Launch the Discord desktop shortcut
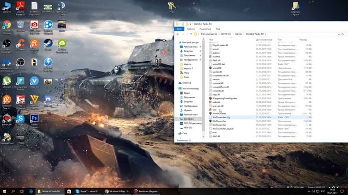 [x=48, y=101]
